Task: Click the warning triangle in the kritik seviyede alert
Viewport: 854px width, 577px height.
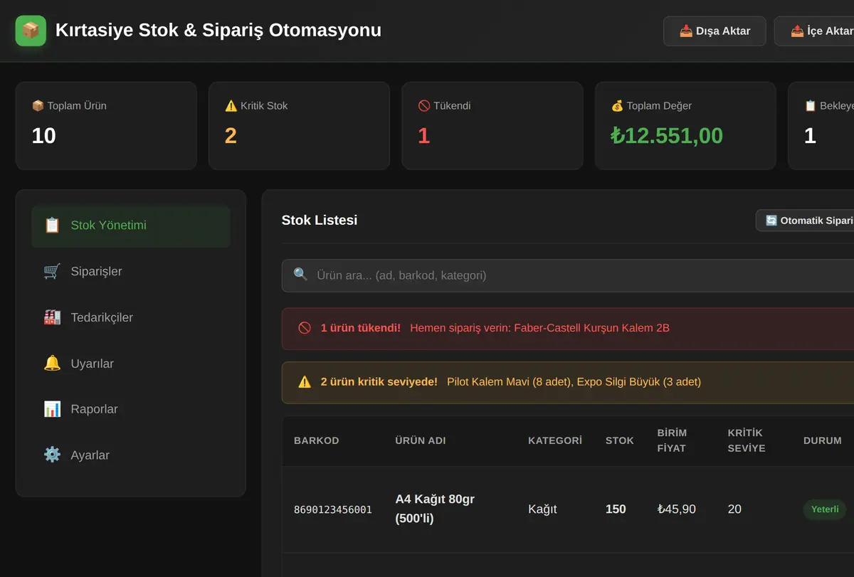Action: [x=305, y=382]
